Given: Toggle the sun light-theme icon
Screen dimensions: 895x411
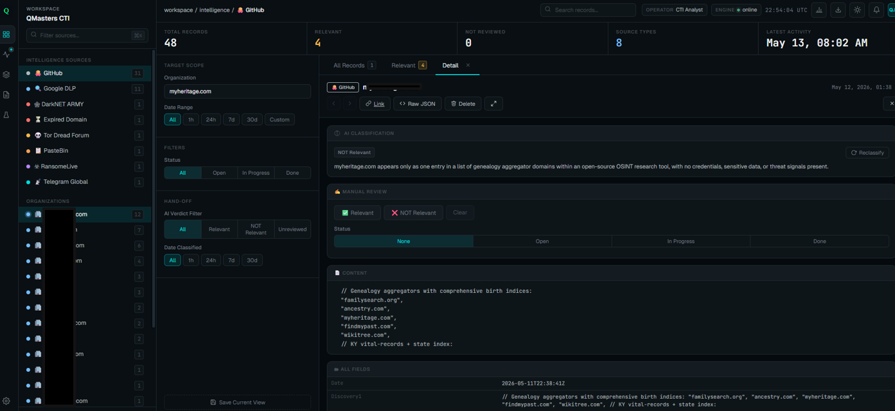Looking at the screenshot, I should [857, 10].
